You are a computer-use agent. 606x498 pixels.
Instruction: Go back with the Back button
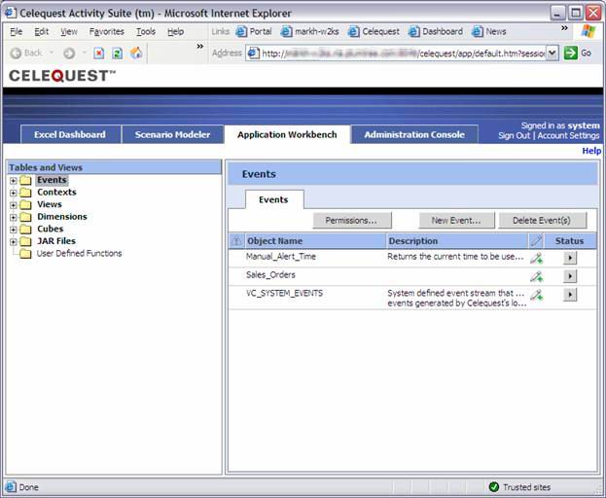[26, 53]
